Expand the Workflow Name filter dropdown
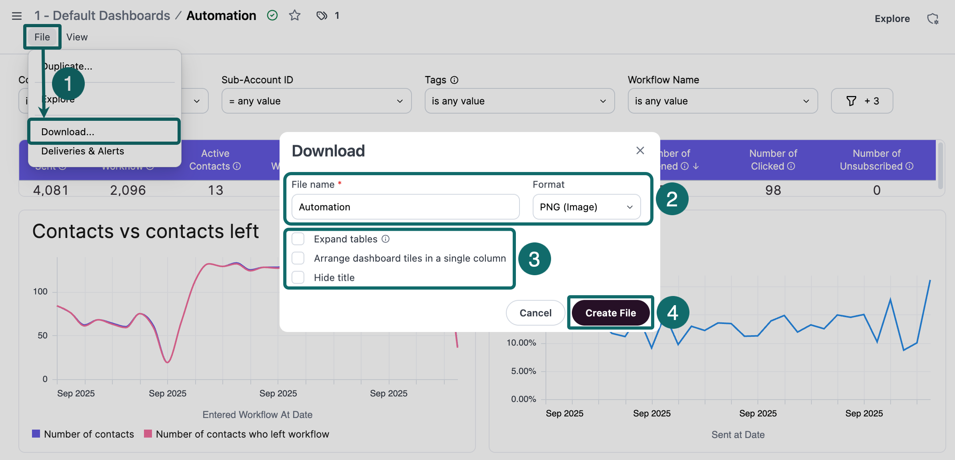955x460 pixels. (x=722, y=101)
